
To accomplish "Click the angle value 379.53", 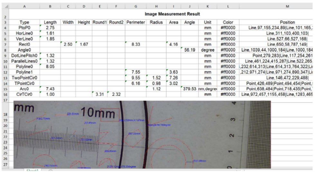I will [x=190, y=89].
